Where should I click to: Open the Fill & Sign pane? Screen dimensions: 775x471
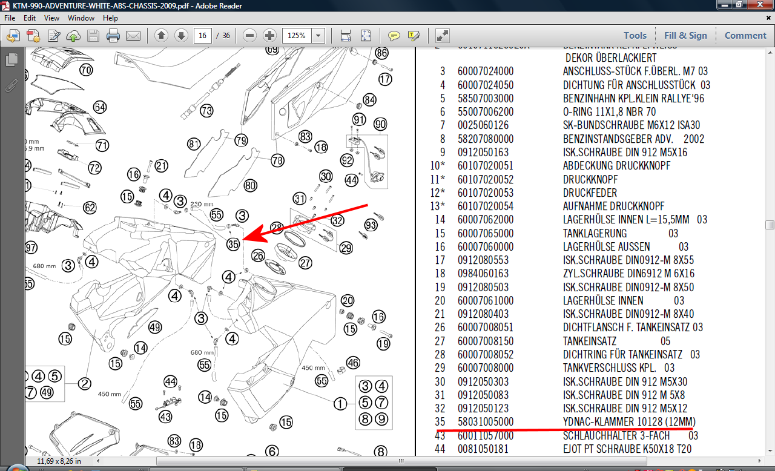tap(685, 35)
